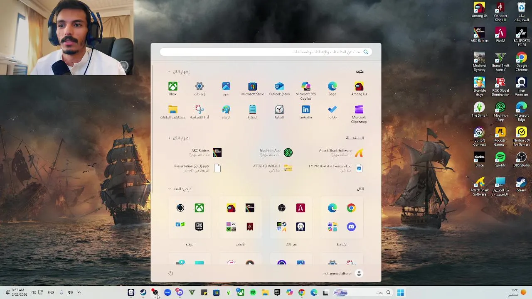Open the all-apps category view dropdown

pyautogui.click(x=180, y=189)
